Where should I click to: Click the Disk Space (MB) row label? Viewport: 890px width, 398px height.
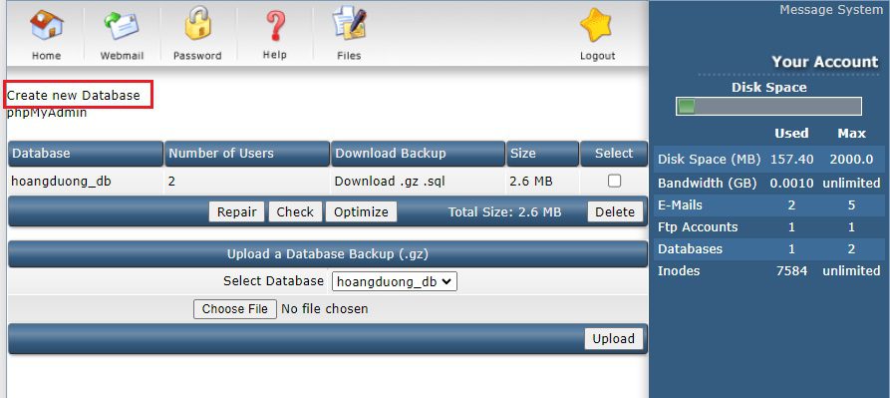(x=709, y=160)
